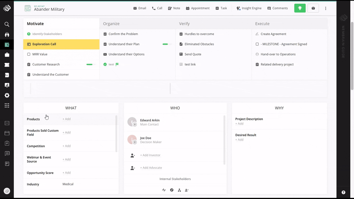The width and height of the screenshot is (354, 199).
Task: Click the WHAT panel scrollbar
Action: coord(116,134)
